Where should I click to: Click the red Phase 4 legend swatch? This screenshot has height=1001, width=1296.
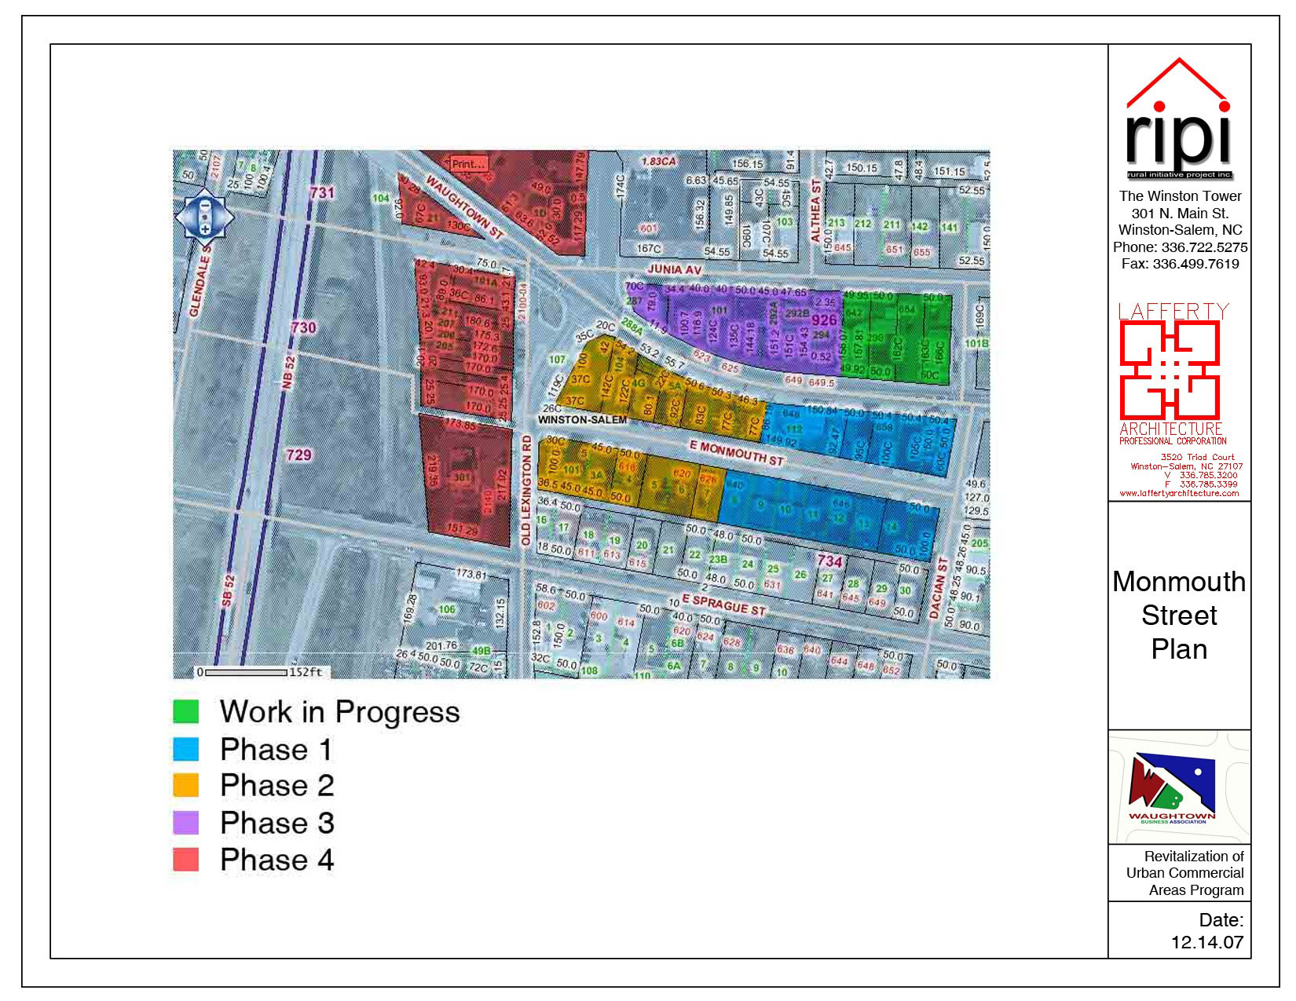click(186, 860)
